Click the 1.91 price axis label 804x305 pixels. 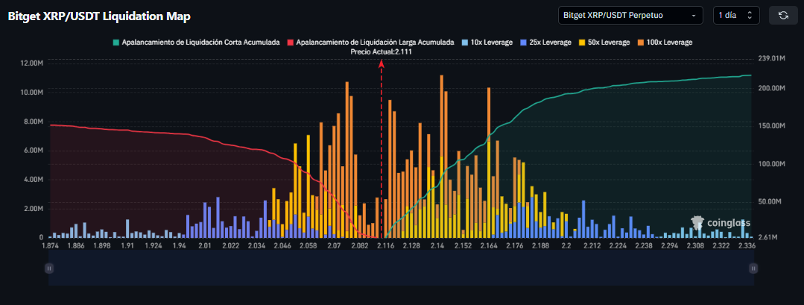[127, 246]
